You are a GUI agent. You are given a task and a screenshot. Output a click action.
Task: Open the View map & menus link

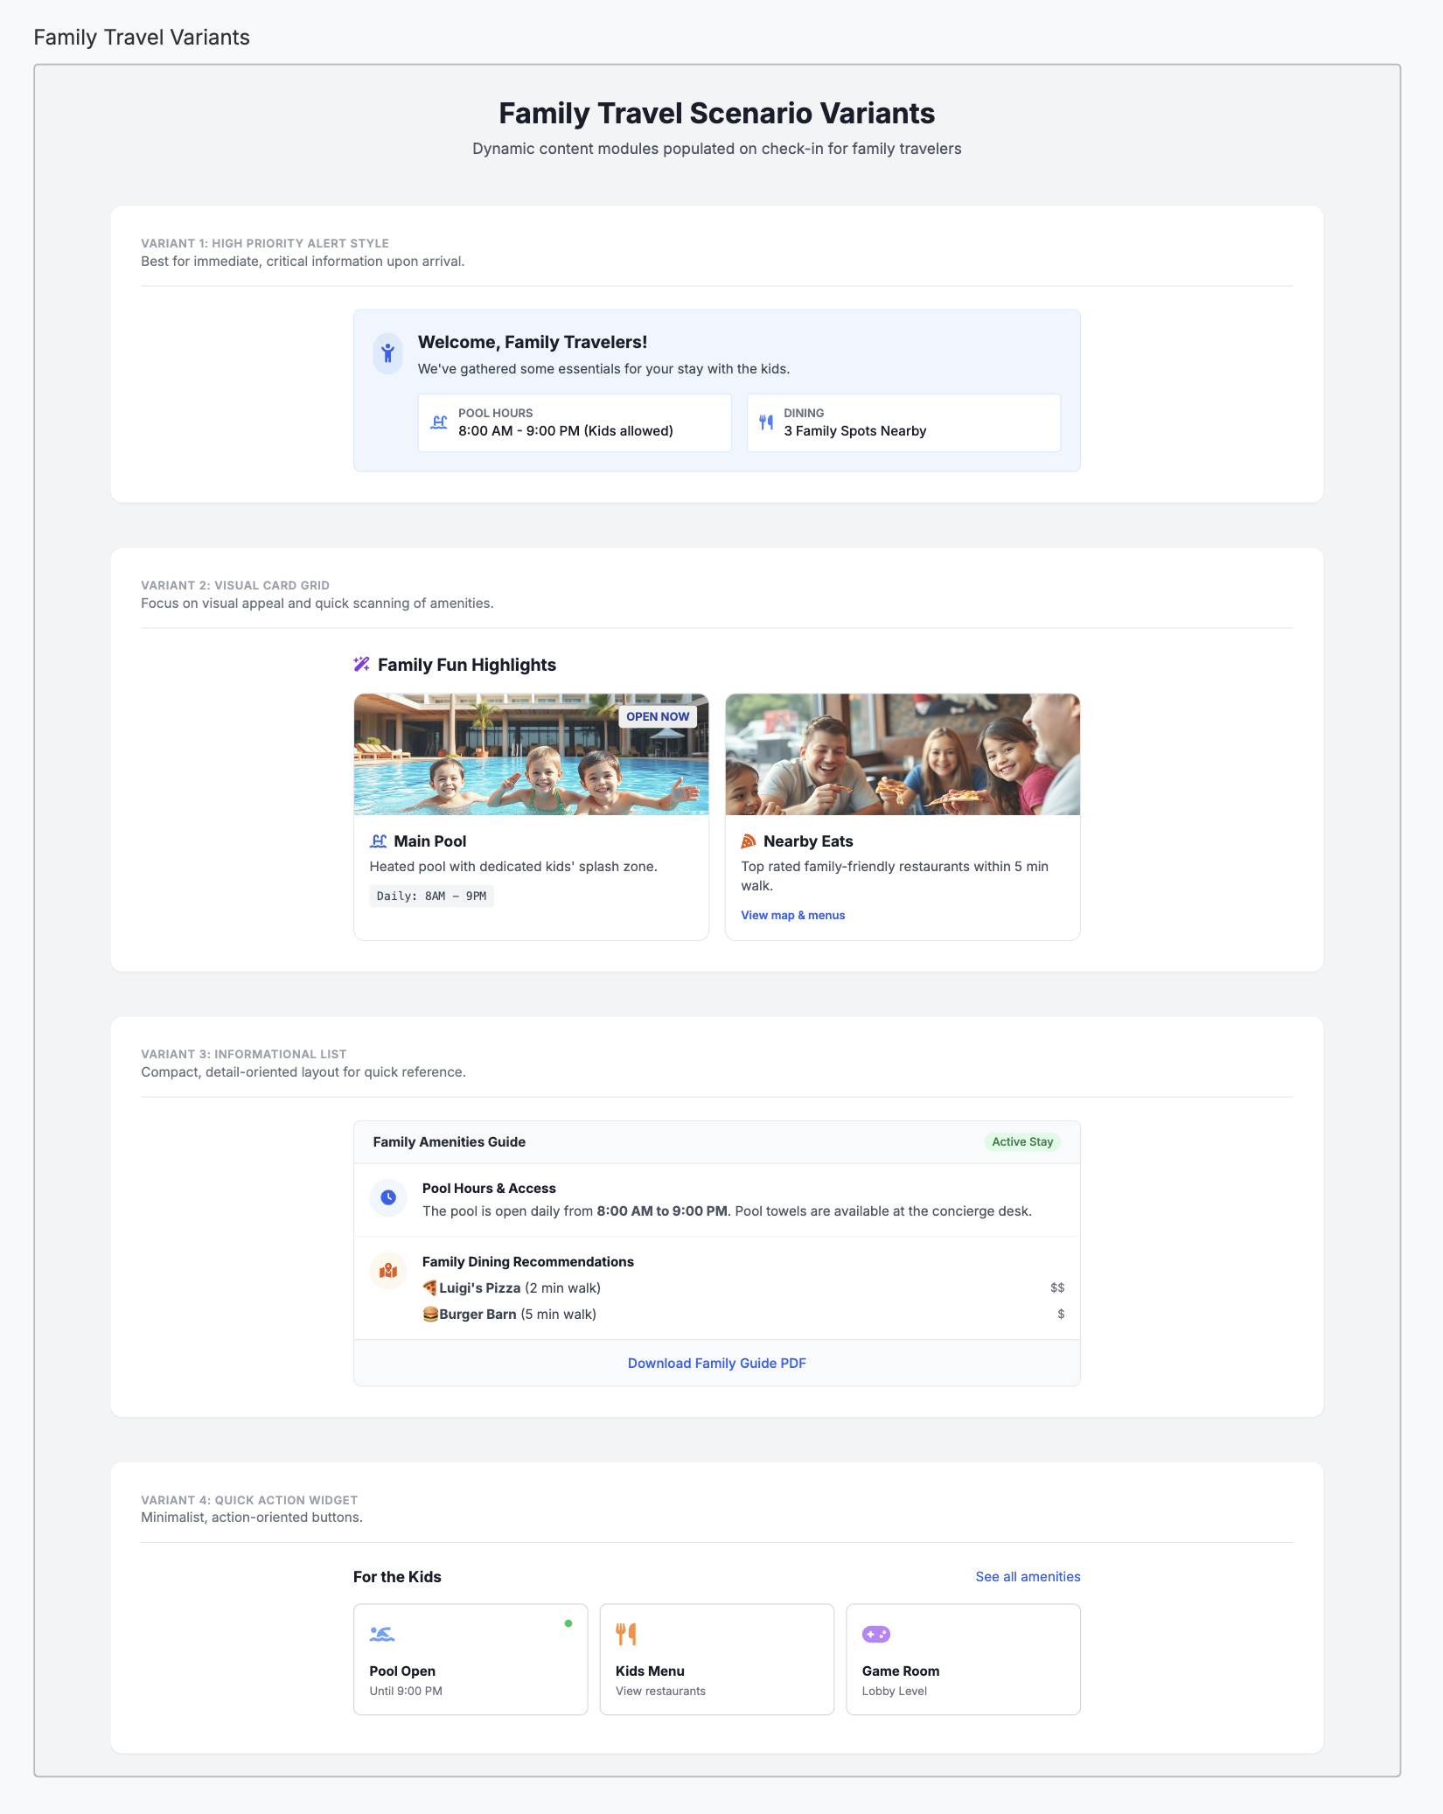point(793,916)
